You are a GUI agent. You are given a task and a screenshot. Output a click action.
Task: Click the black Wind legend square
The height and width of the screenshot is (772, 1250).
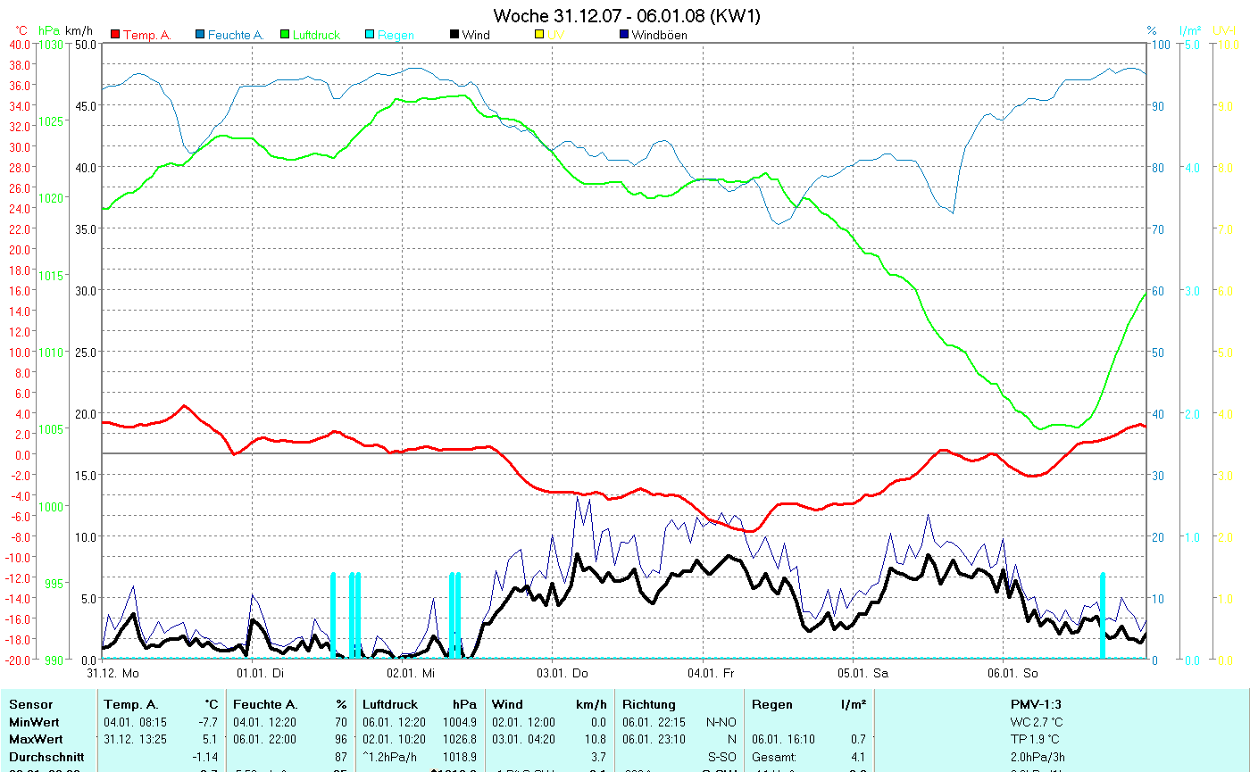[454, 35]
